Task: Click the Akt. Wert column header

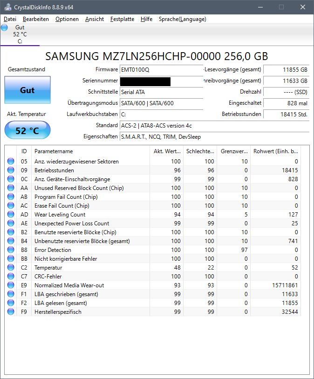Action: coord(167,151)
